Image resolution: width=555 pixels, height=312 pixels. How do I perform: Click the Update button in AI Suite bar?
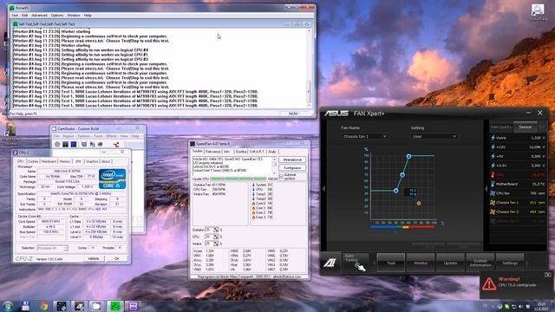[x=450, y=263]
